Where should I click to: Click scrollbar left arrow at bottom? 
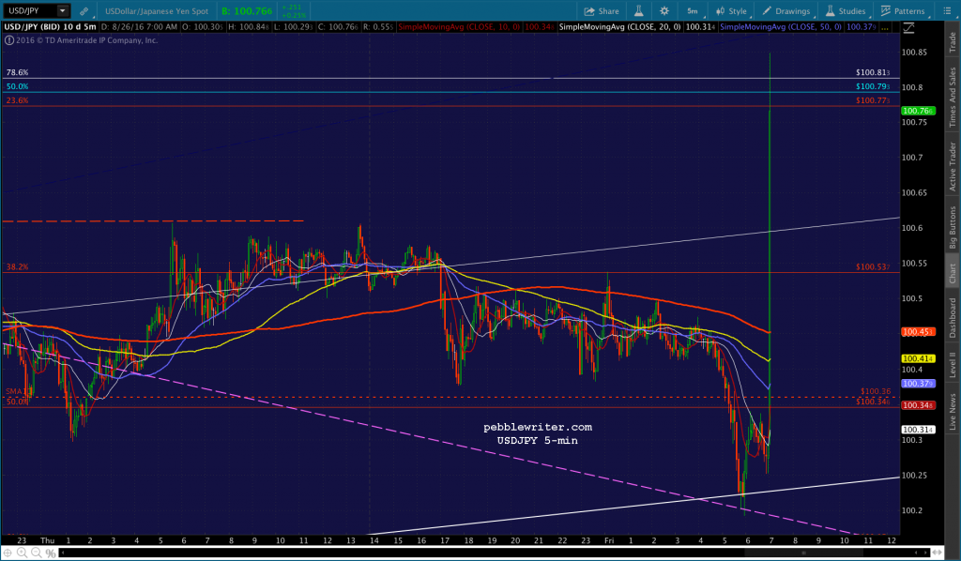click(62, 553)
